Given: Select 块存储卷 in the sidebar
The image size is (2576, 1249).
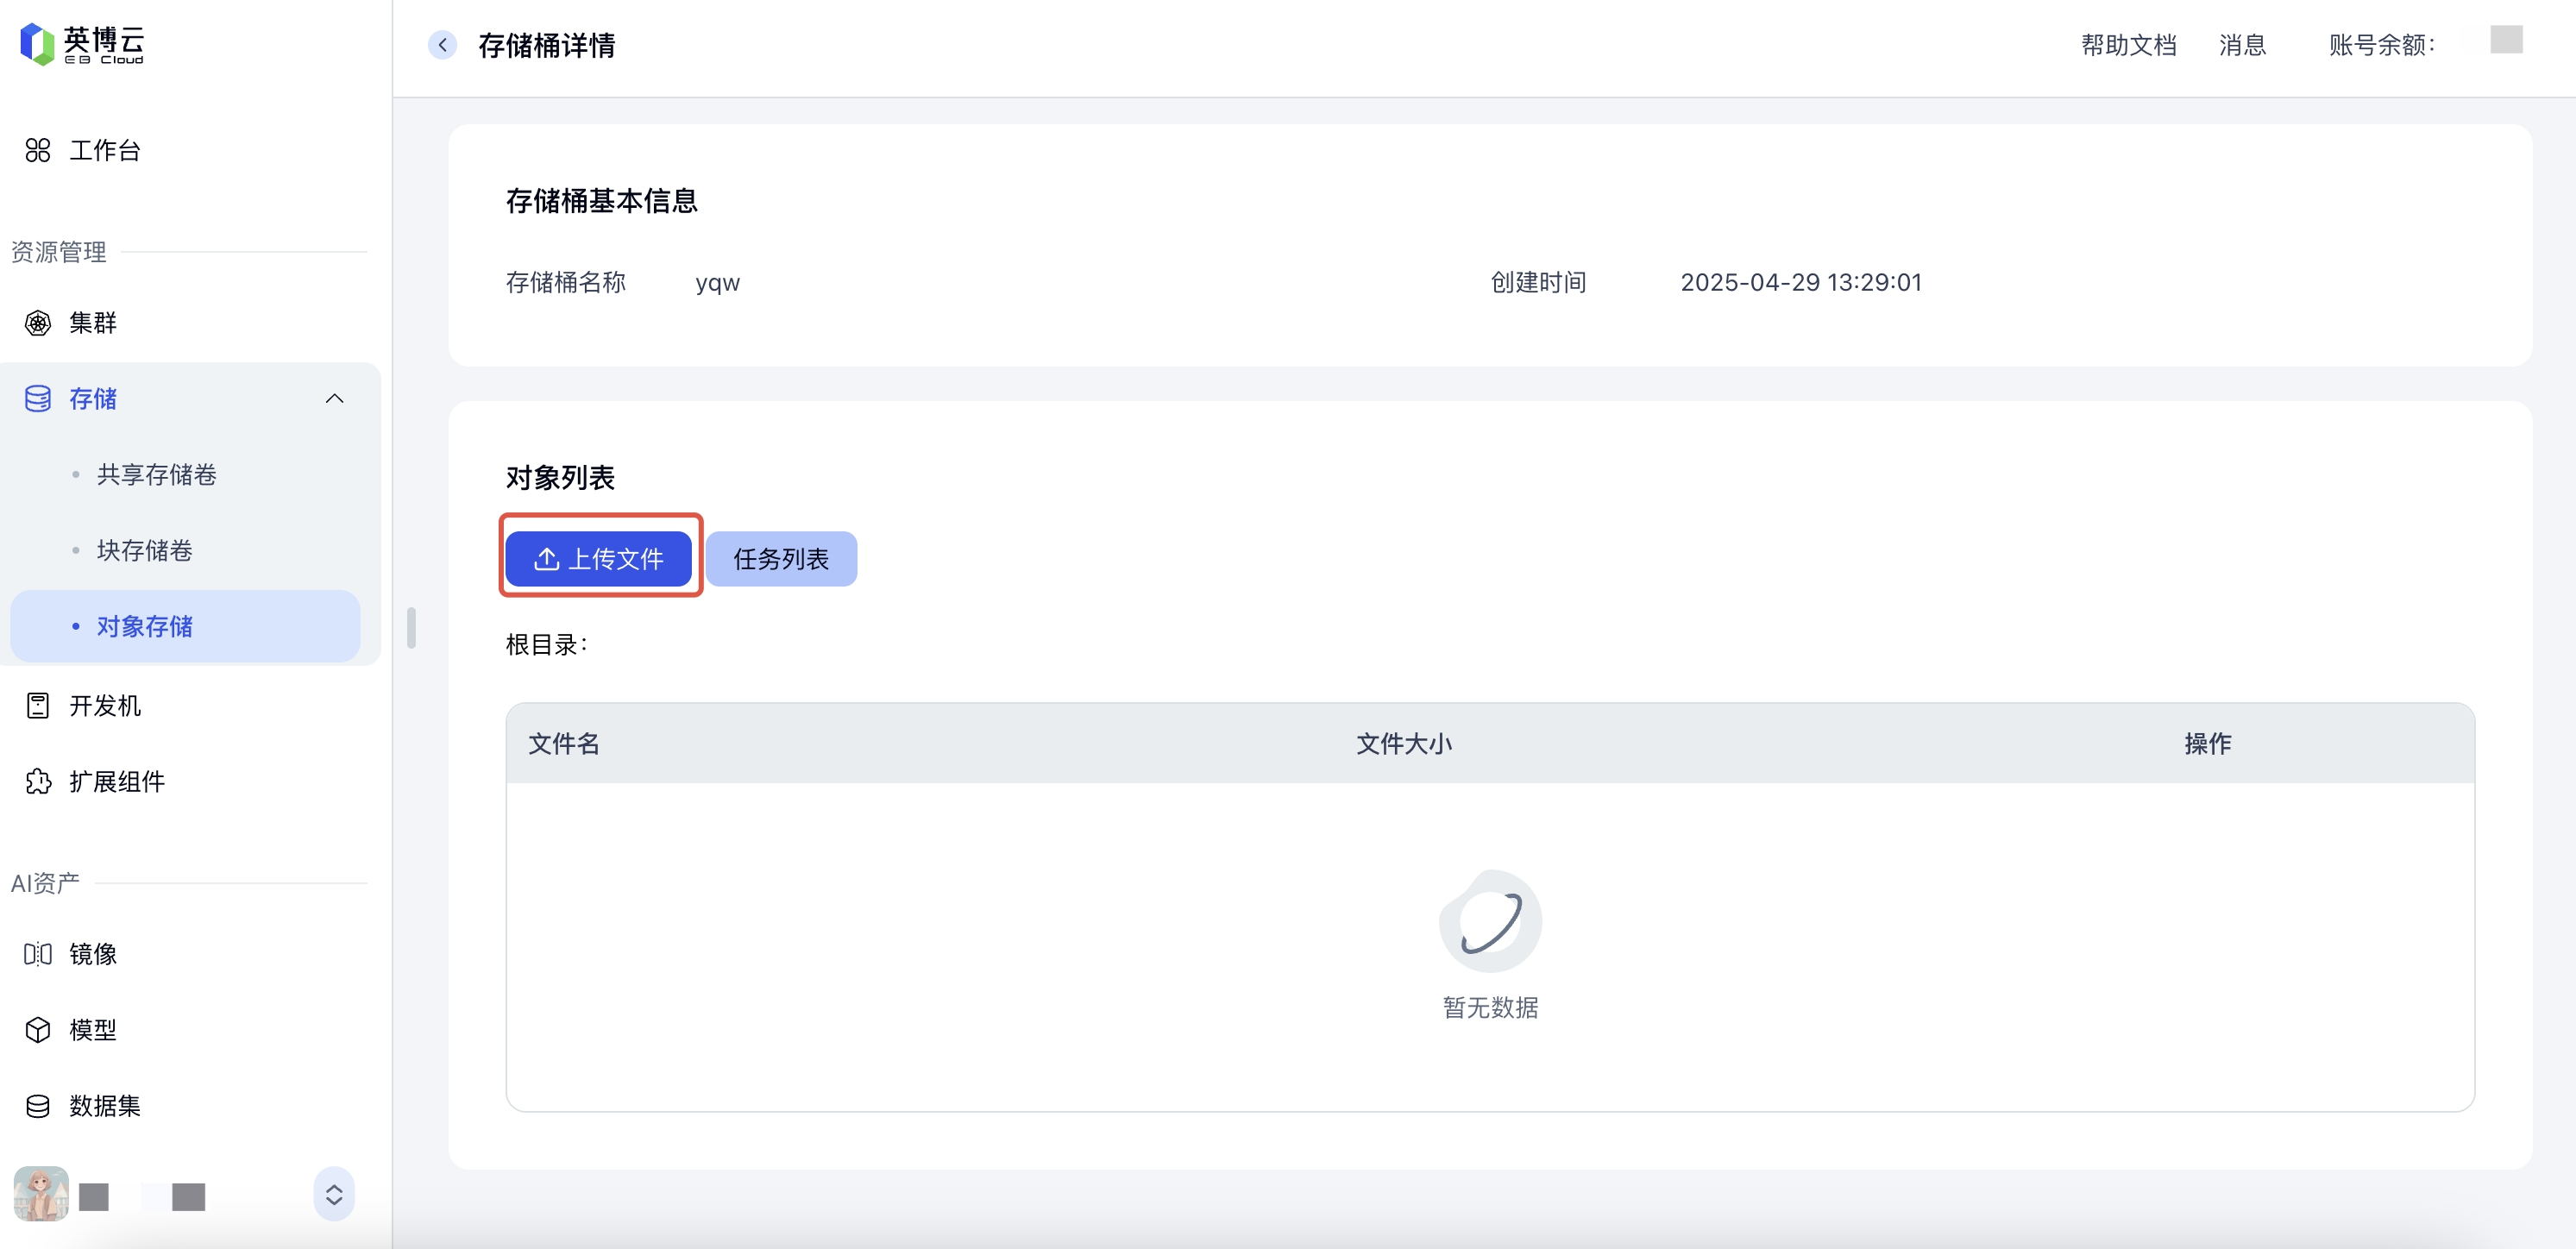Looking at the screenshot, I should [144, 551].
